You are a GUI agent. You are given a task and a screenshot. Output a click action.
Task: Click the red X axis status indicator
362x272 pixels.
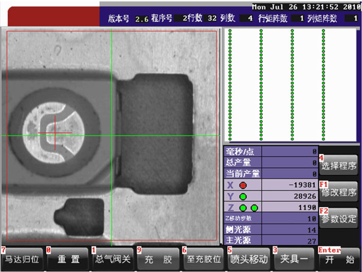coord(243,185)
